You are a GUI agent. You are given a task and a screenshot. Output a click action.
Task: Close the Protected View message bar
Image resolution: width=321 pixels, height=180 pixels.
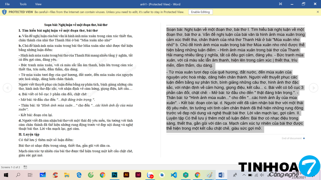tap(318, 12)
